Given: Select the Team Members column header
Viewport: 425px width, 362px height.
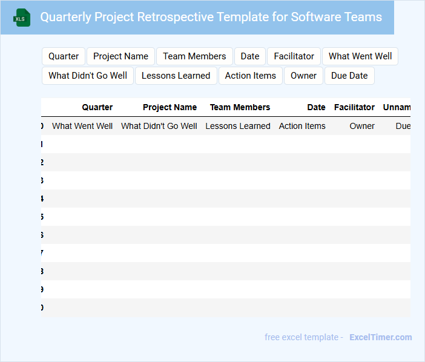Looking at the screenshot, I should pyautogui.click(x=240, y=107).
